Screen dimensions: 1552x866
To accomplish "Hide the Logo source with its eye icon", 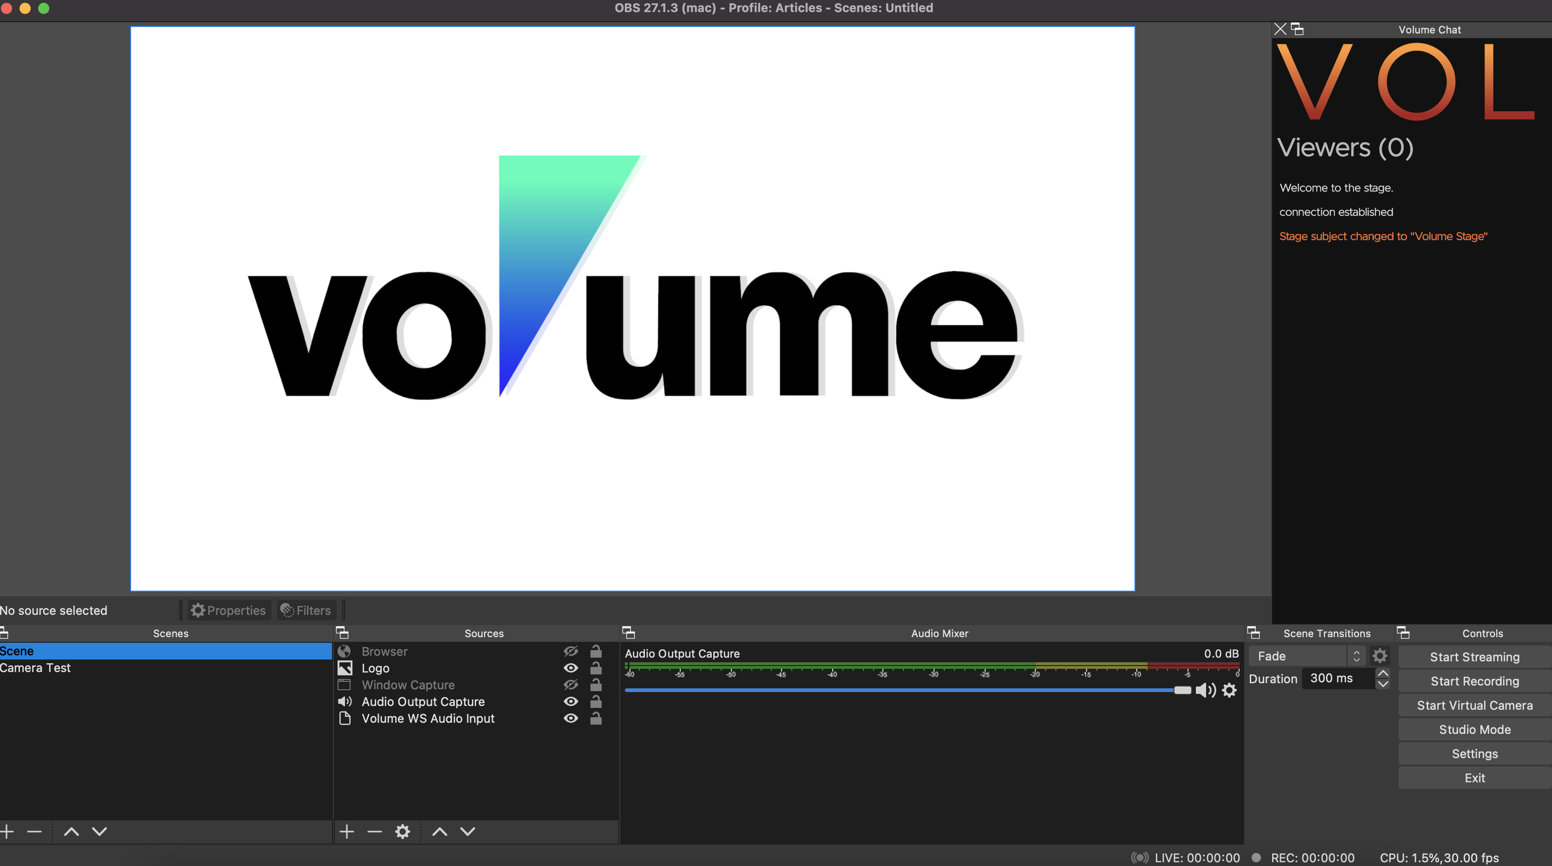I will [570, 668].
